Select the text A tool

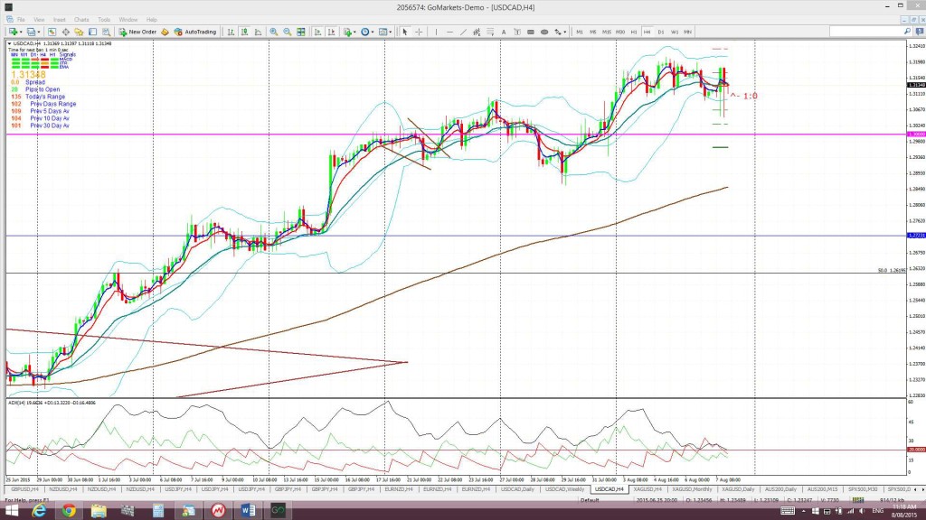coord(504,32)
